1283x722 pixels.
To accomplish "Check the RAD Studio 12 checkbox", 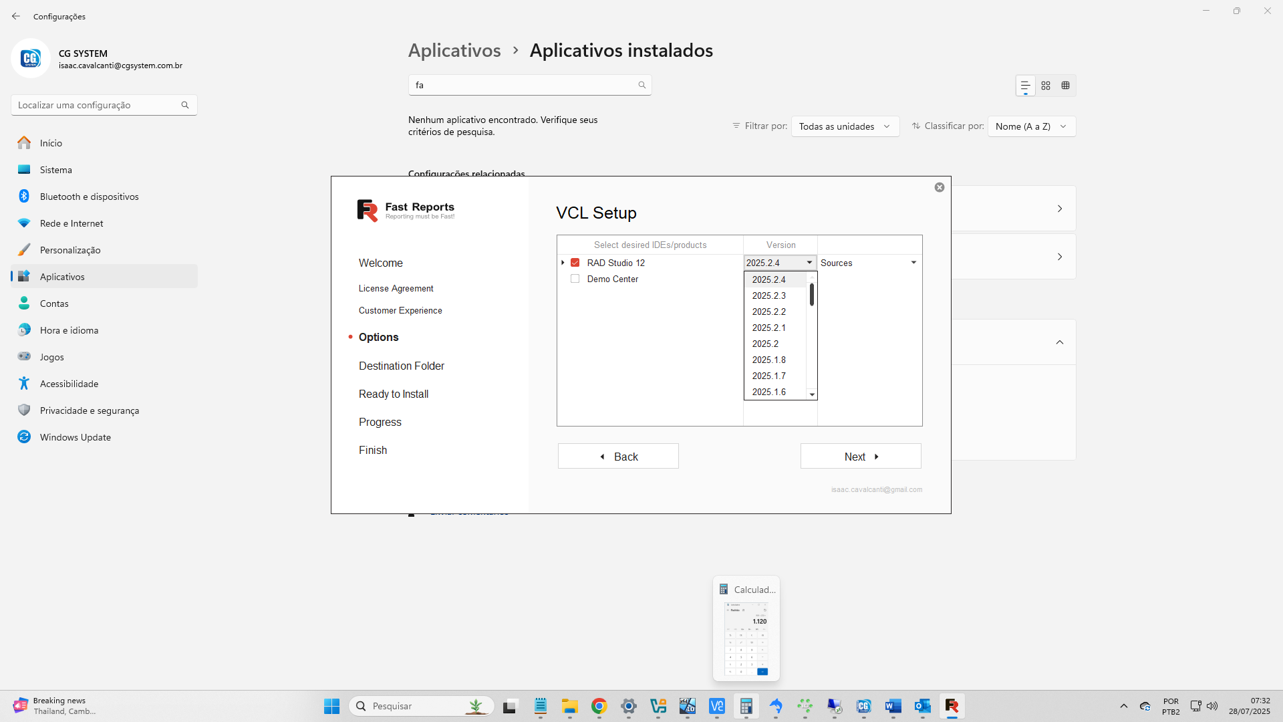I will (575, 263).
